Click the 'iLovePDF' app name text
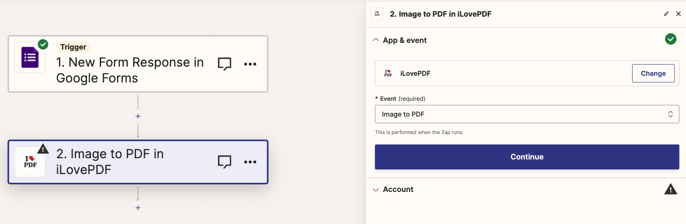The image size is (686, 224). pyautogui.click(x=415, y=73)
